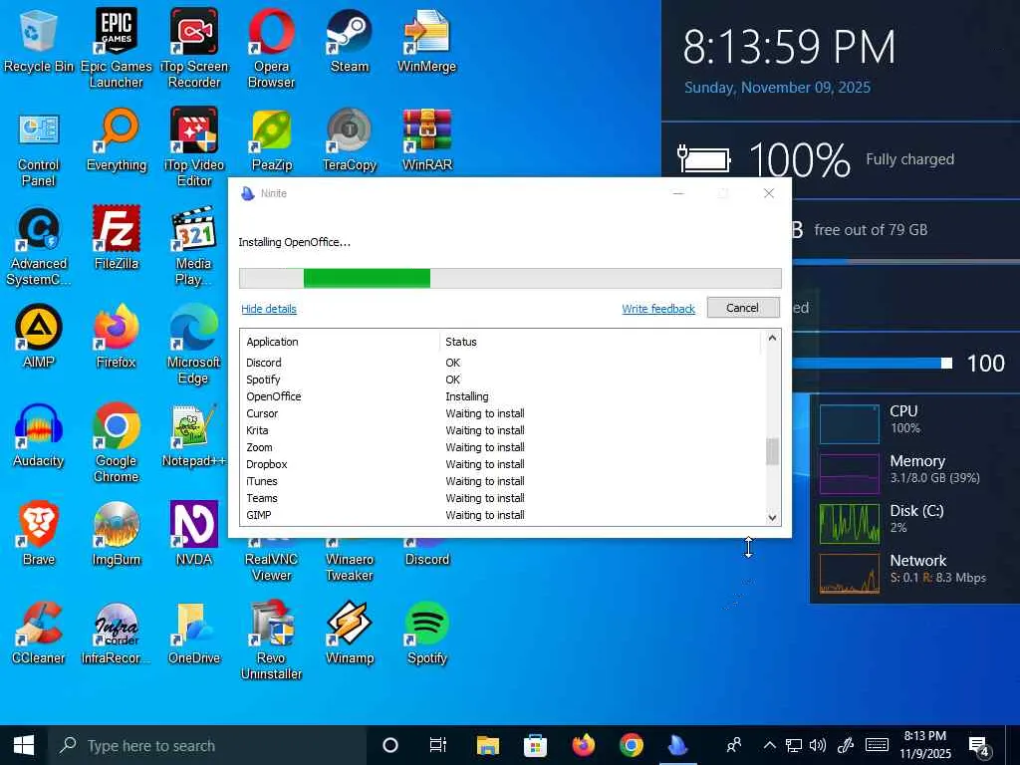Launch InfraRecorder desktop icon
Screen dimensions: 1020x765
pos(116,634)
